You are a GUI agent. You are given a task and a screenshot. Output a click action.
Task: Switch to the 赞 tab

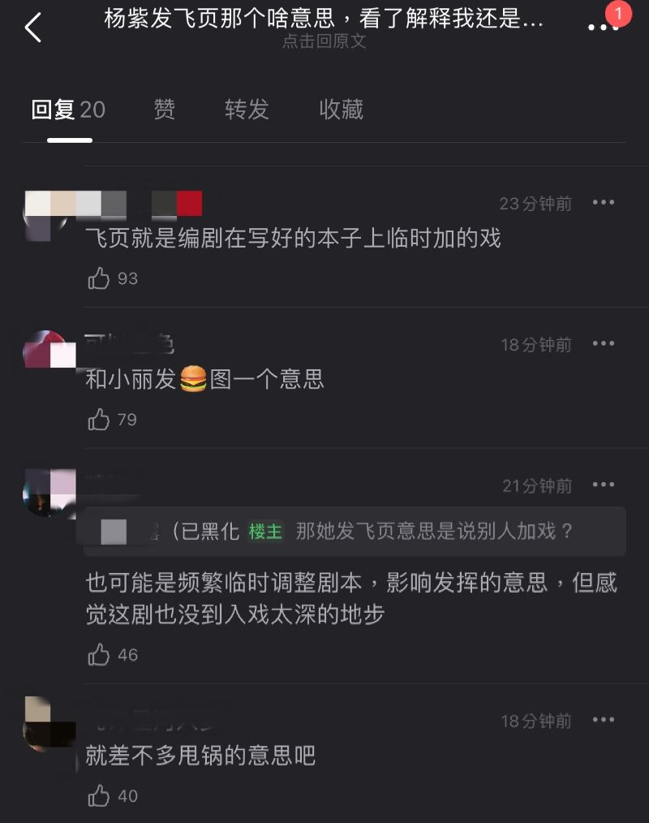[x=164, y=110]
